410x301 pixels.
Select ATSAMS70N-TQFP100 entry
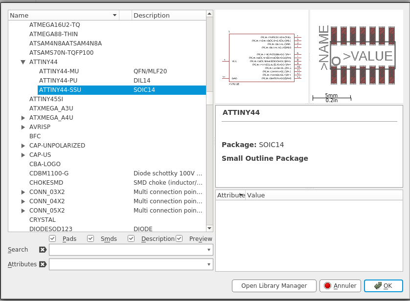pos(61,53)
